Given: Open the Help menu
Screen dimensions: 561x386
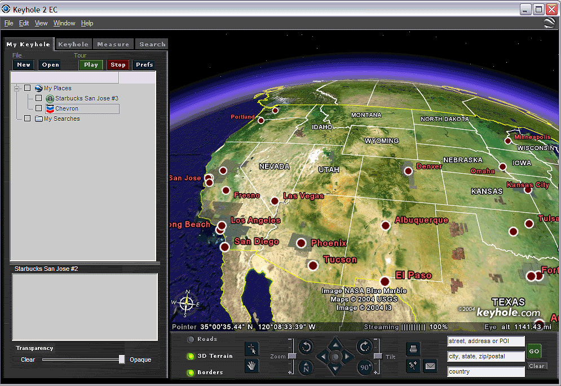Looking at the screenshot, I should [x=87, y=23].
